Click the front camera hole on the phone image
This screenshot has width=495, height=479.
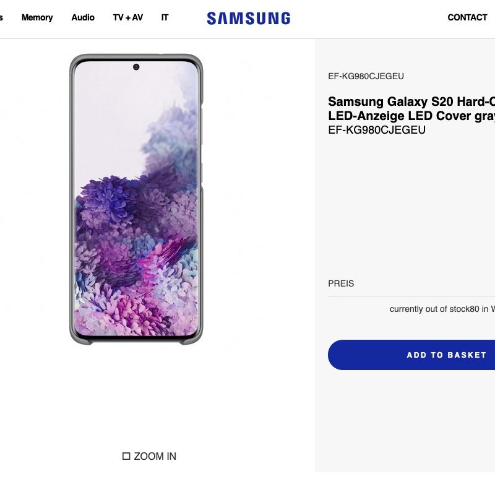[x=136, y=67]
